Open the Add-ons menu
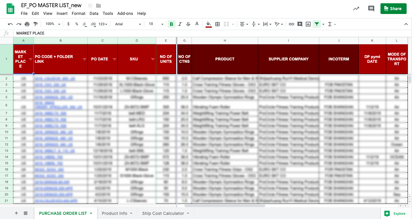 pos(125,13)
